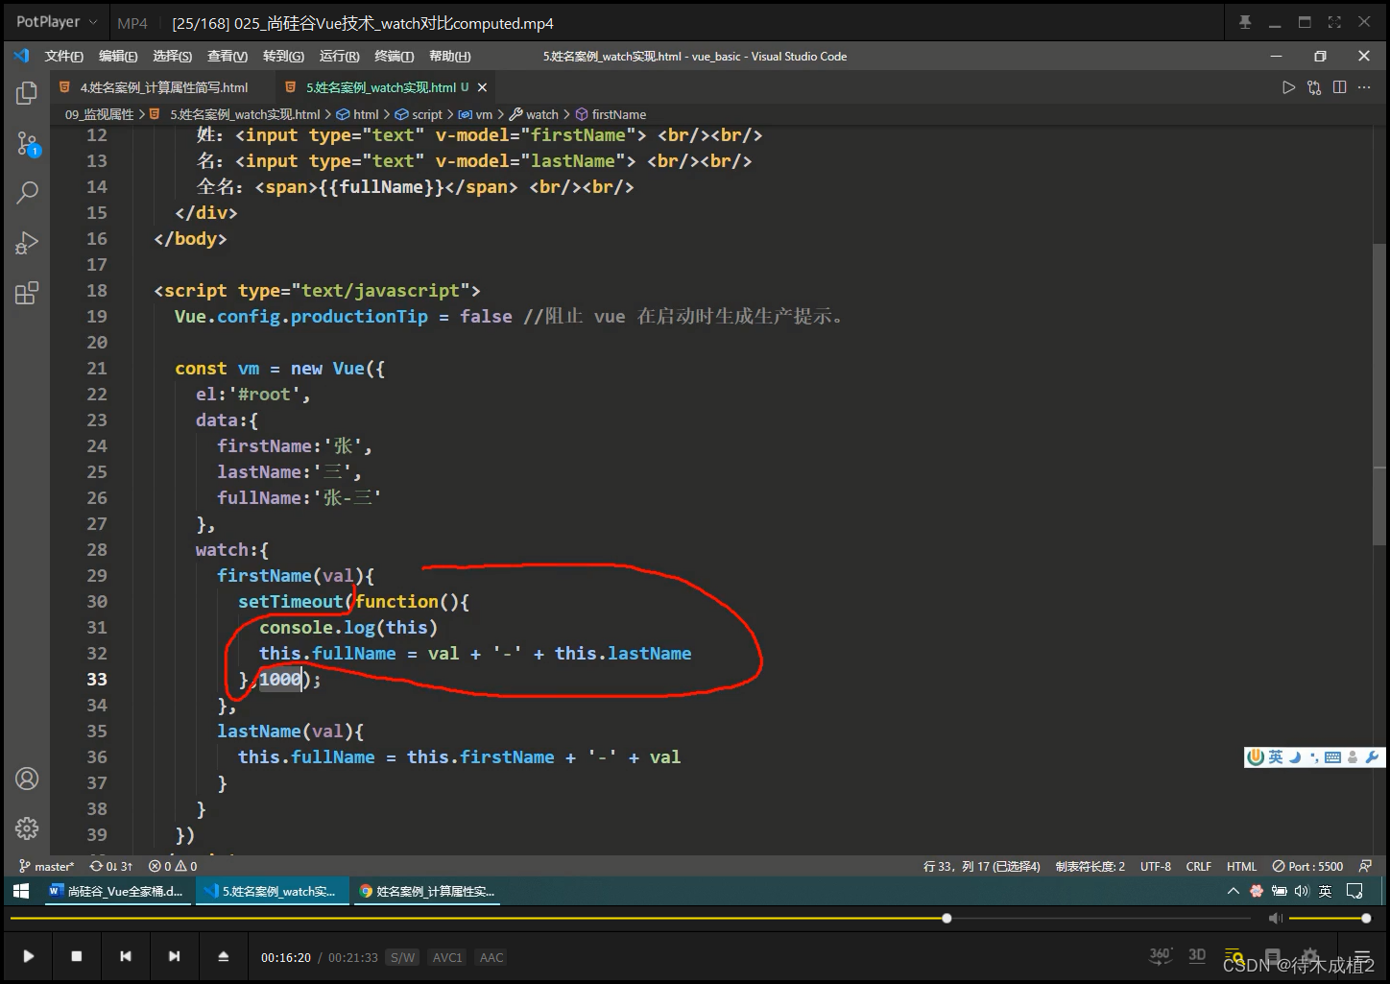Open the 编辑(E) menu
The width and height of the screenshot is (1390, 984).
point(118,56)
